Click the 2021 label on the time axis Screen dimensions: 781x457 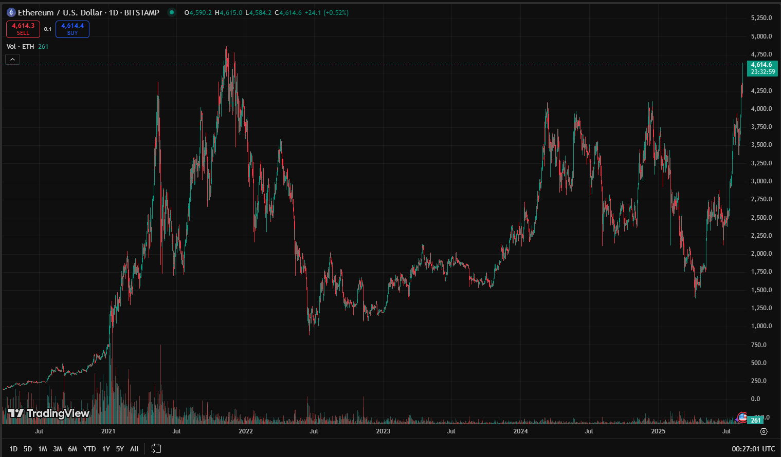click(x=108, y=431)
